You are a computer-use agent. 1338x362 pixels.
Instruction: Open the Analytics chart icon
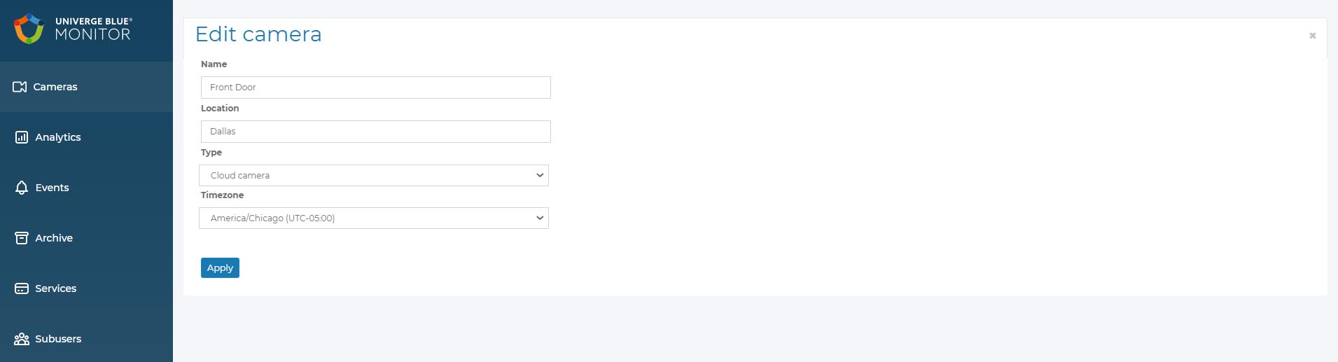tap(22, 137)
